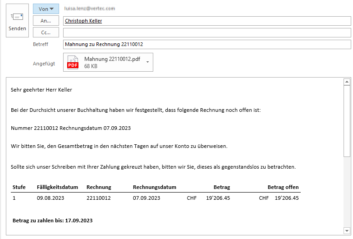Screen dimensions: 353x239
Task: Click the 09.08.2023 due date cell
Action: point(50,198)
